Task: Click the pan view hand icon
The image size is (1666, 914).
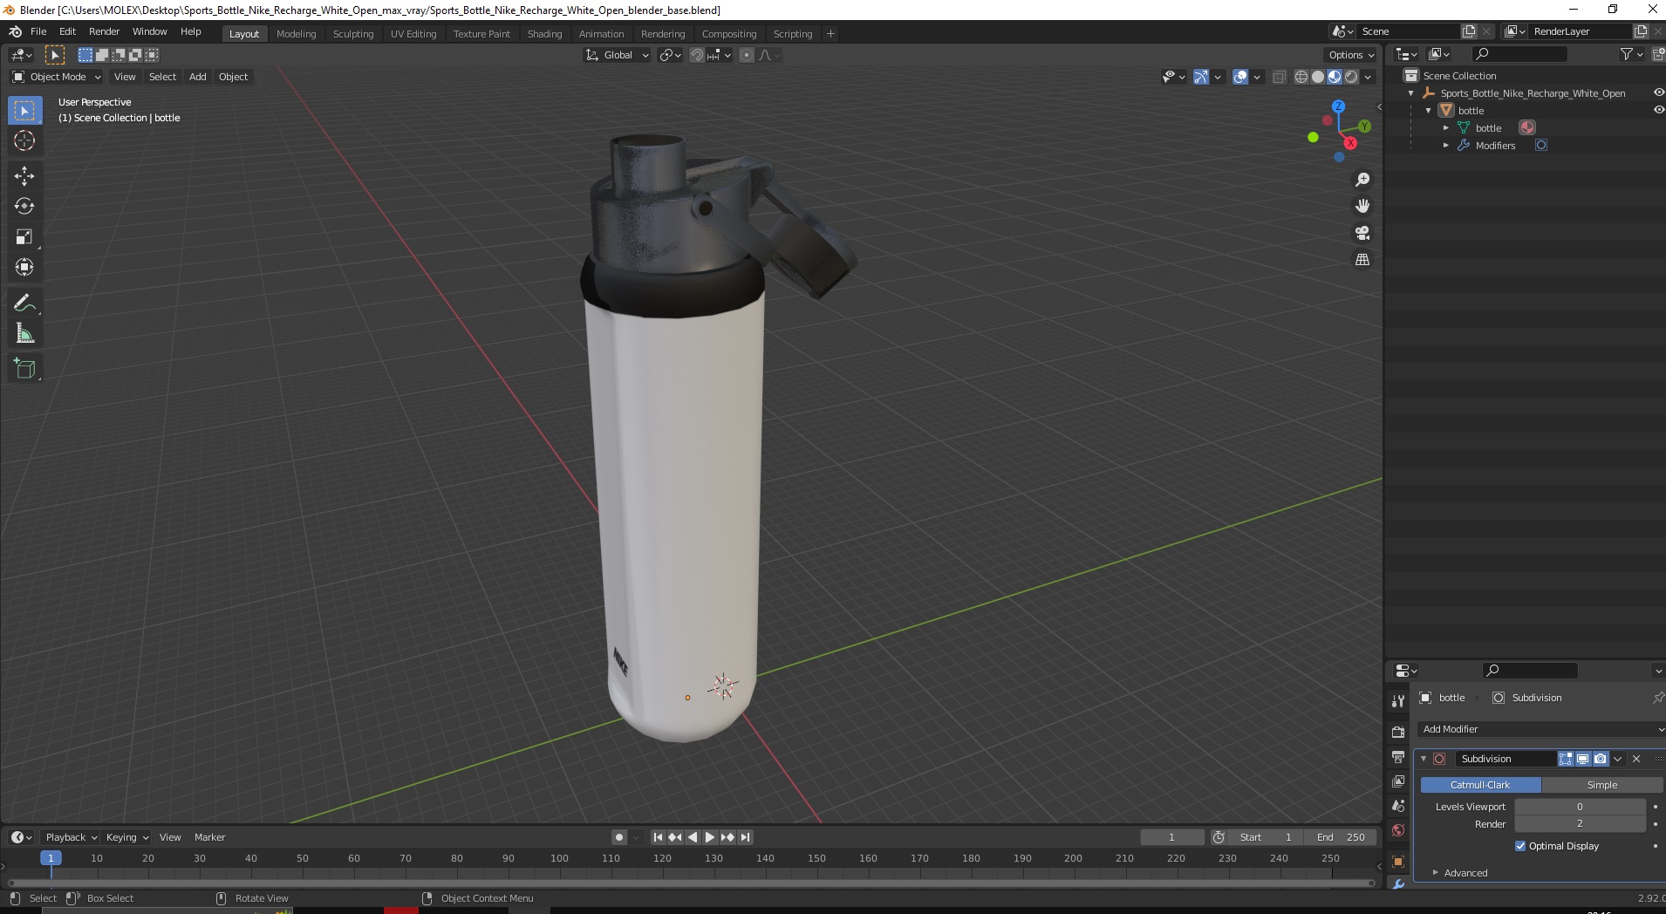Action: 1362,206
